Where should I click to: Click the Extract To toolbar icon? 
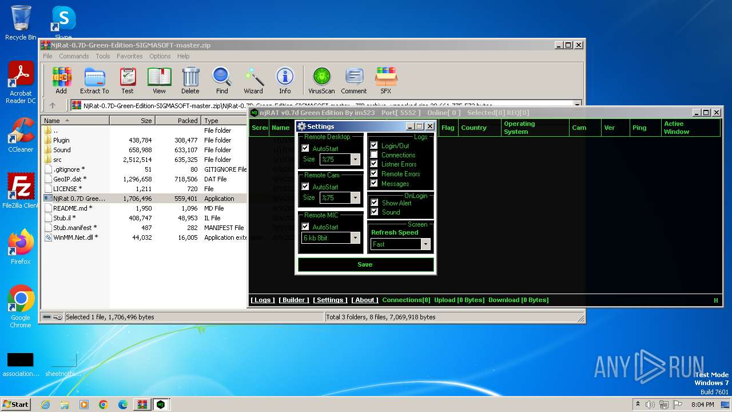coord(94,80)
